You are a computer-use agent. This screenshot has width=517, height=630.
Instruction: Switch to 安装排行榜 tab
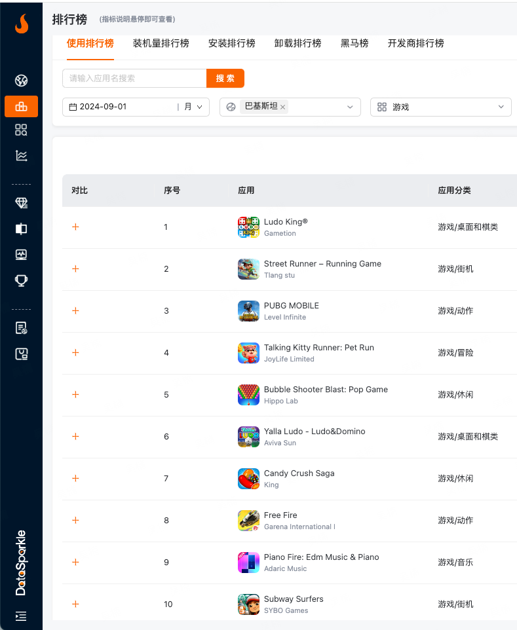[231, 43]
